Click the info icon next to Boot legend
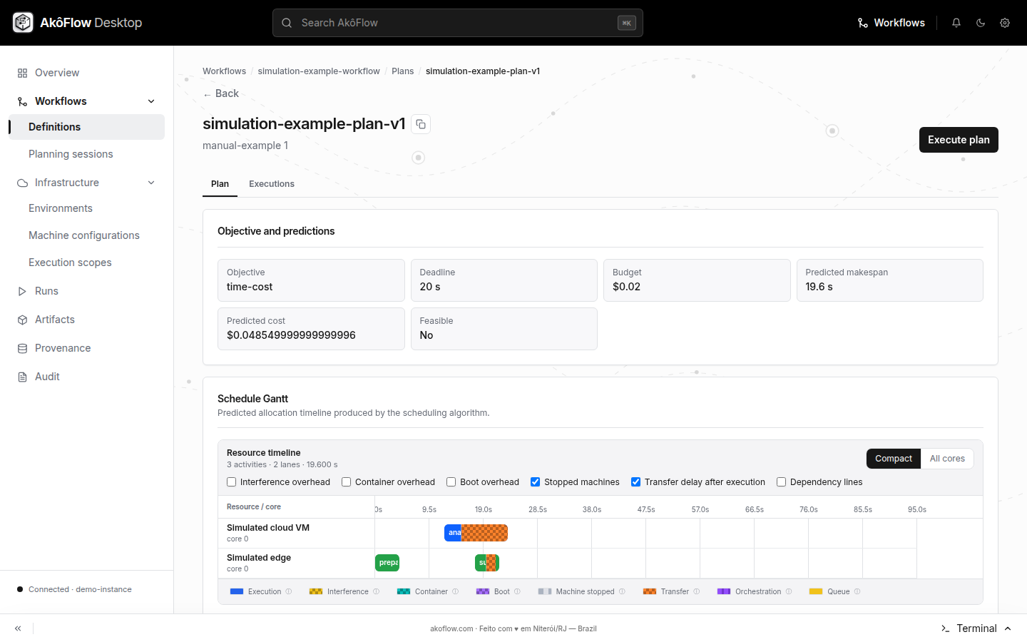1027x642 pixels. 517,591
